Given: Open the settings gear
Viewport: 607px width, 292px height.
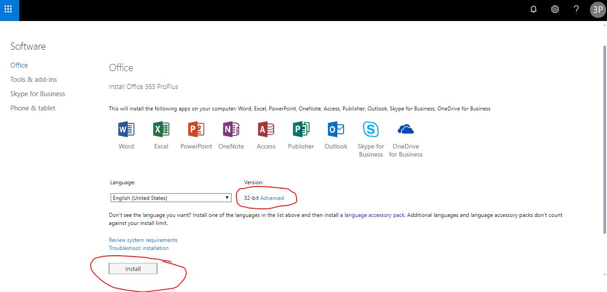Looking at the screenshot, I should tap(555, 9).
